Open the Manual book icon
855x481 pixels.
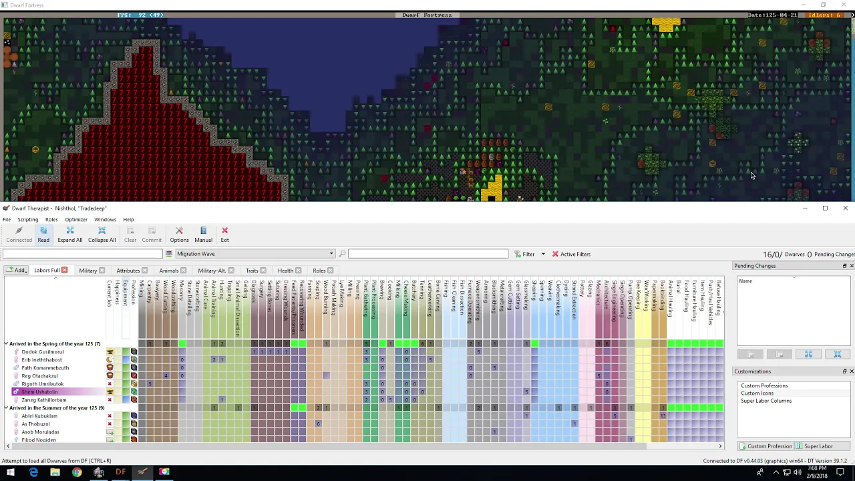coord(204,230)
